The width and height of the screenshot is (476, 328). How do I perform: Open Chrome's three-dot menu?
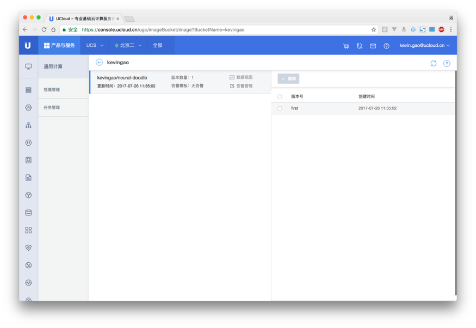(451, 29)
